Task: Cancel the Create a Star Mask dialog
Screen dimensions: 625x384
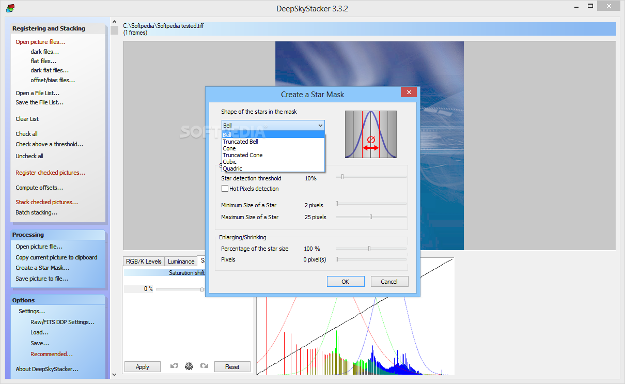Action: coord(389,282)
